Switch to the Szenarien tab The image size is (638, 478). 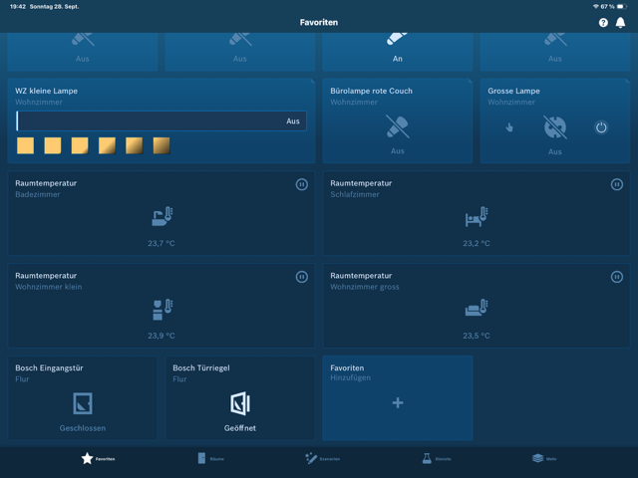322,458
